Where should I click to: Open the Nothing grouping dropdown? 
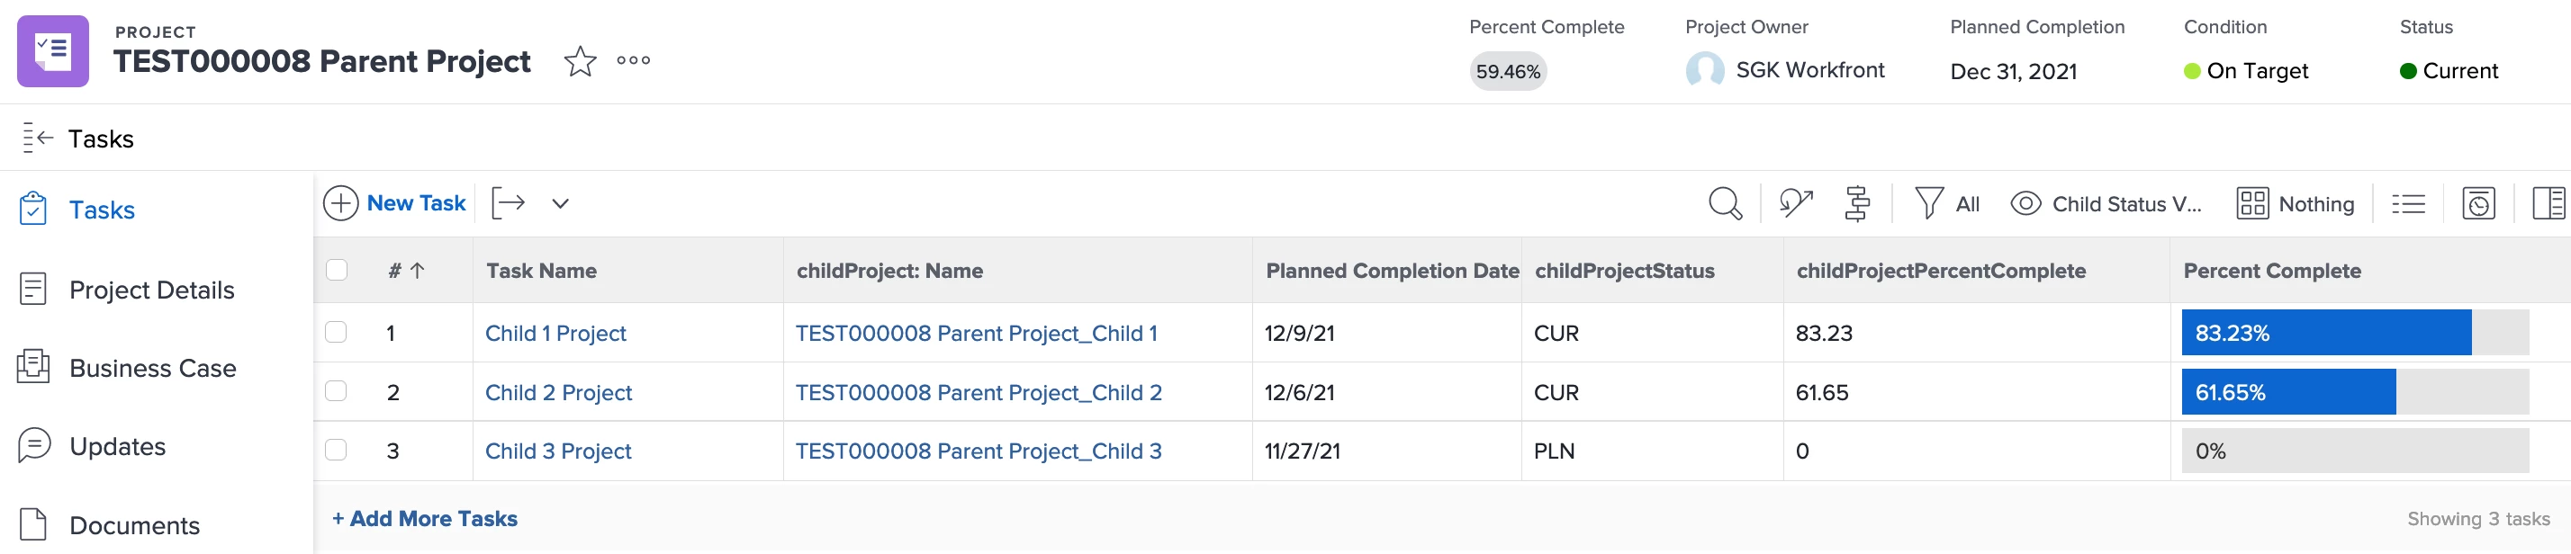(2296, 203)
